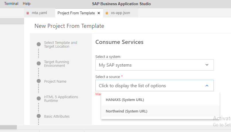Open the Terminal menu

point(11,3)
